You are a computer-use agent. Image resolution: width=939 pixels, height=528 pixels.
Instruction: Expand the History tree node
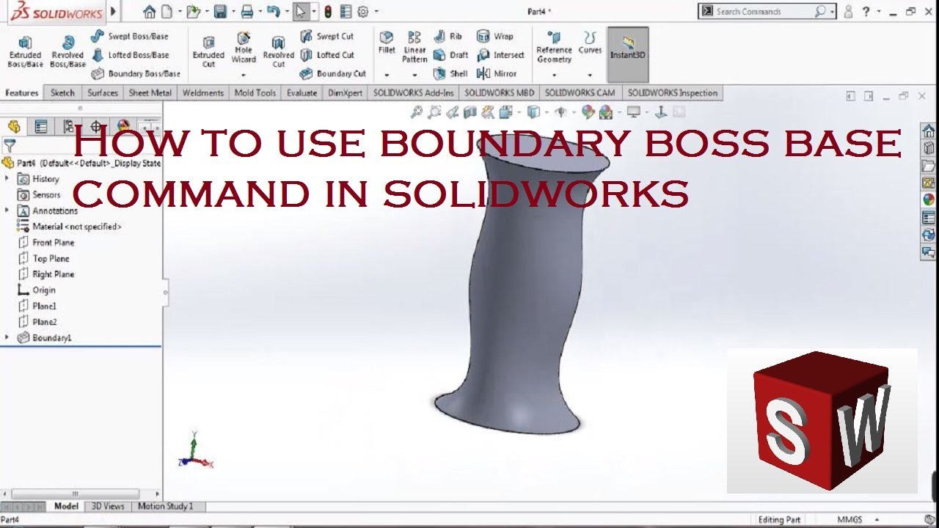coord(7,178)
